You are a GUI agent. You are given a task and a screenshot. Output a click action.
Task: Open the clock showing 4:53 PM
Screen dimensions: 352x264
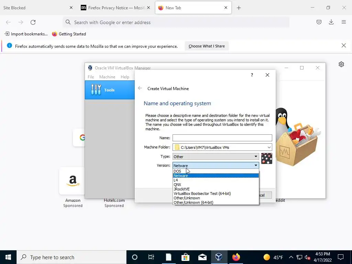322,257
